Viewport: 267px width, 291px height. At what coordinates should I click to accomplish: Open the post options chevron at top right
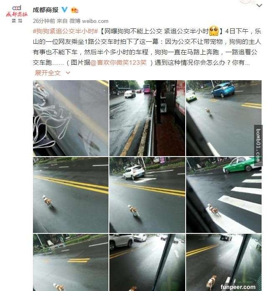[x=259, y=5]
